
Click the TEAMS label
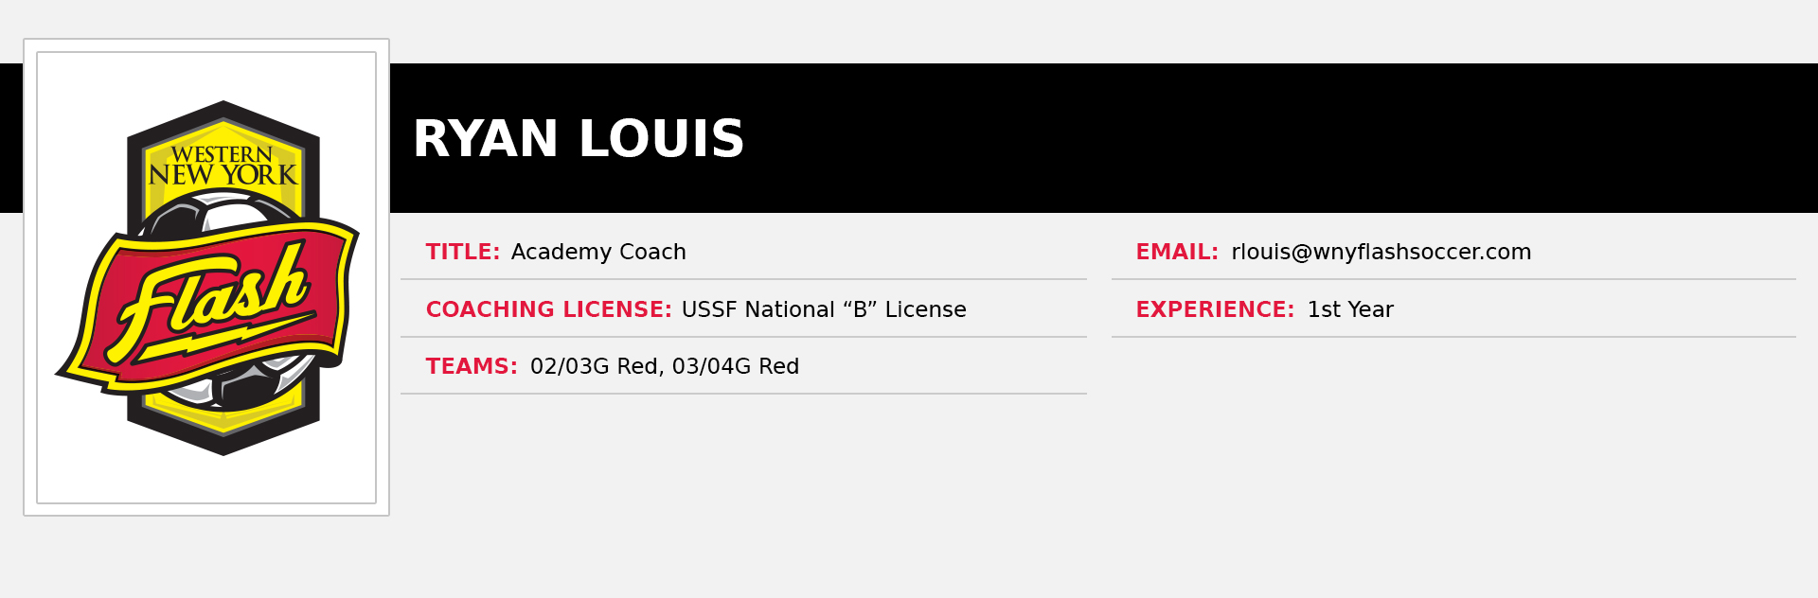point(472,366)
